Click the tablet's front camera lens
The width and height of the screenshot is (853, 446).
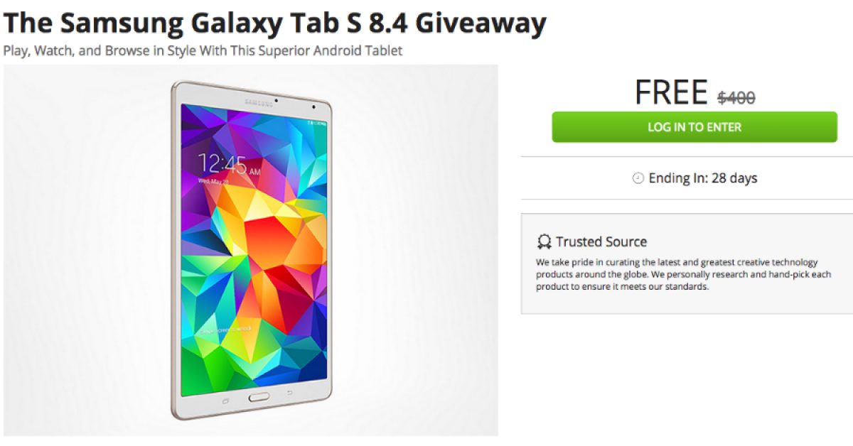click(x=313, y=107)
